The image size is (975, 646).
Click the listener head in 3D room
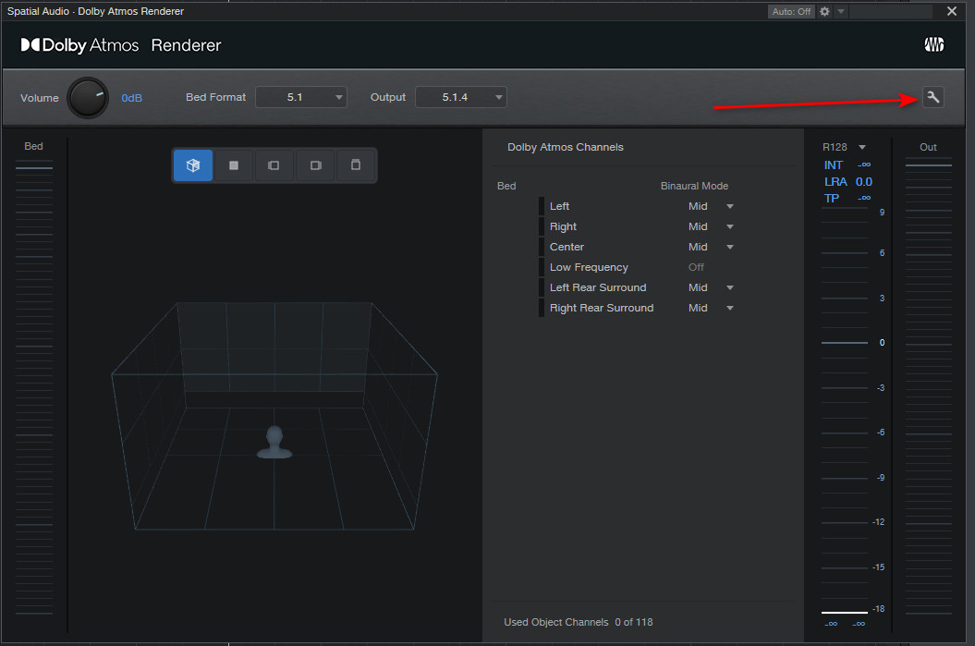[x=274, y=442]
